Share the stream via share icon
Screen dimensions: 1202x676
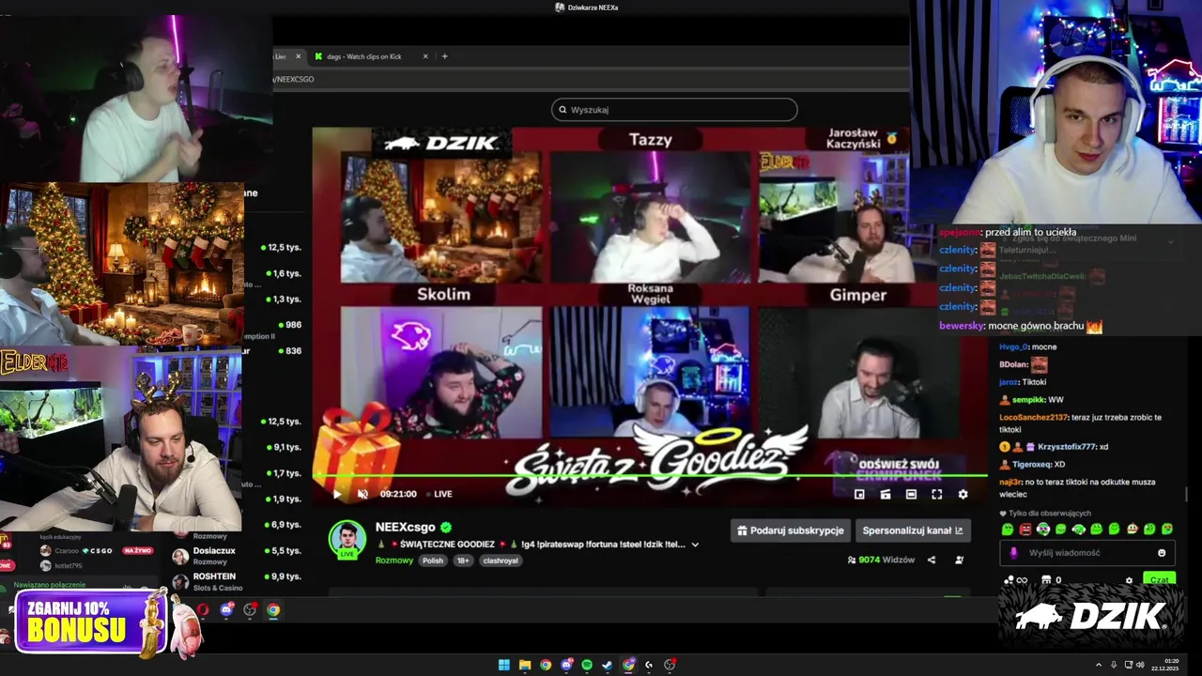pos(932,560)
